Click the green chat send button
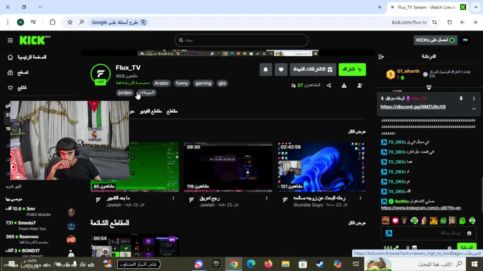 click(466, 247)
